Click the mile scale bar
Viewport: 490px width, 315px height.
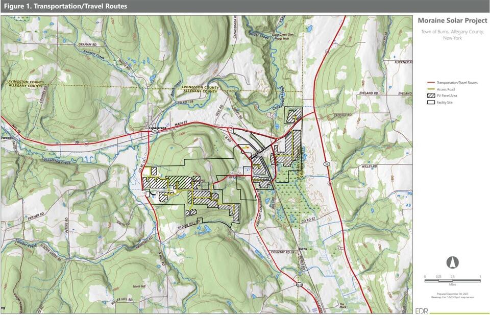(452, 281)
